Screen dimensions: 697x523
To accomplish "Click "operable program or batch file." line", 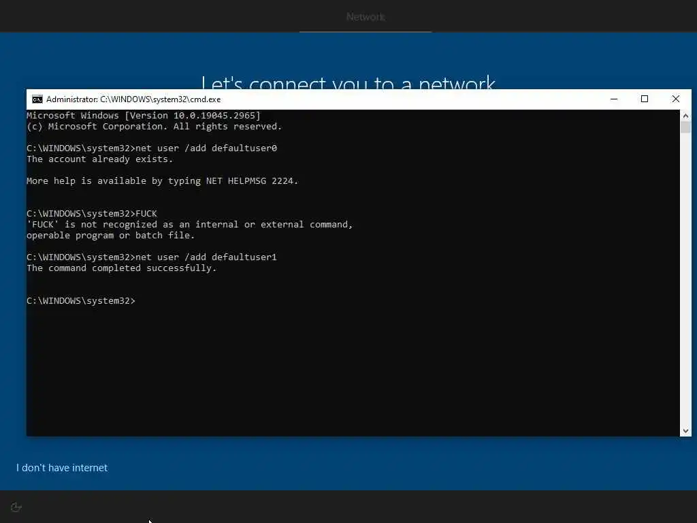I will (111, 235).
